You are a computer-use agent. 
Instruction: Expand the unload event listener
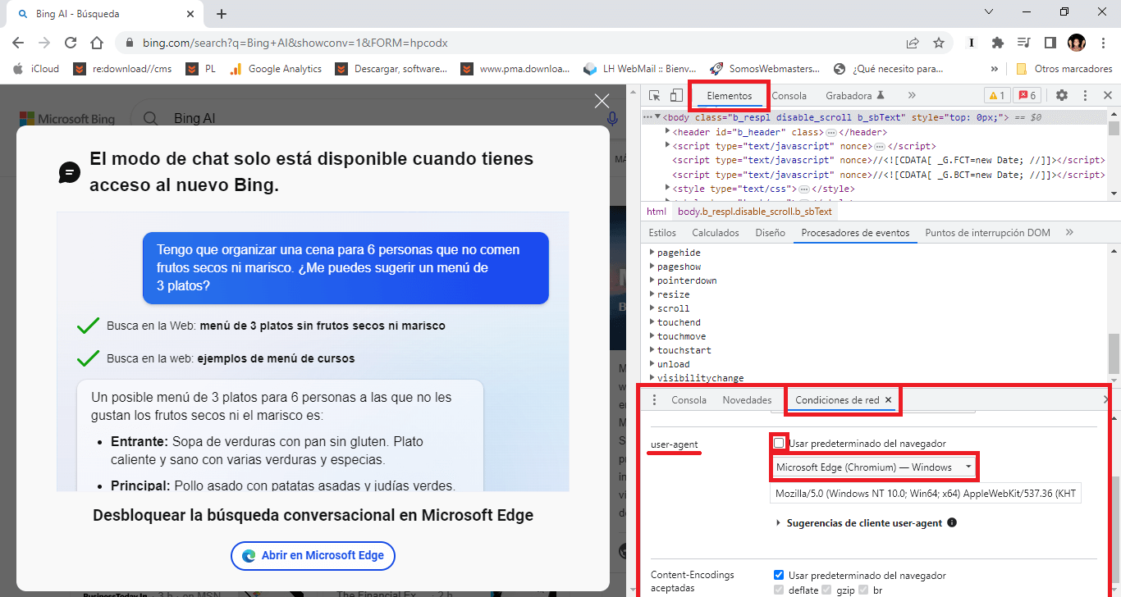[x=652, y=364]
